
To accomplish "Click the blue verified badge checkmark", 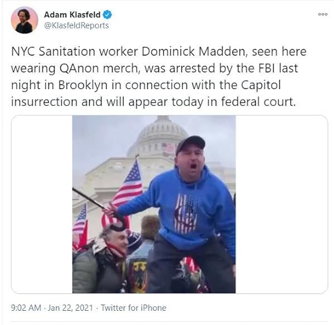I will click(x=107, y=15).
